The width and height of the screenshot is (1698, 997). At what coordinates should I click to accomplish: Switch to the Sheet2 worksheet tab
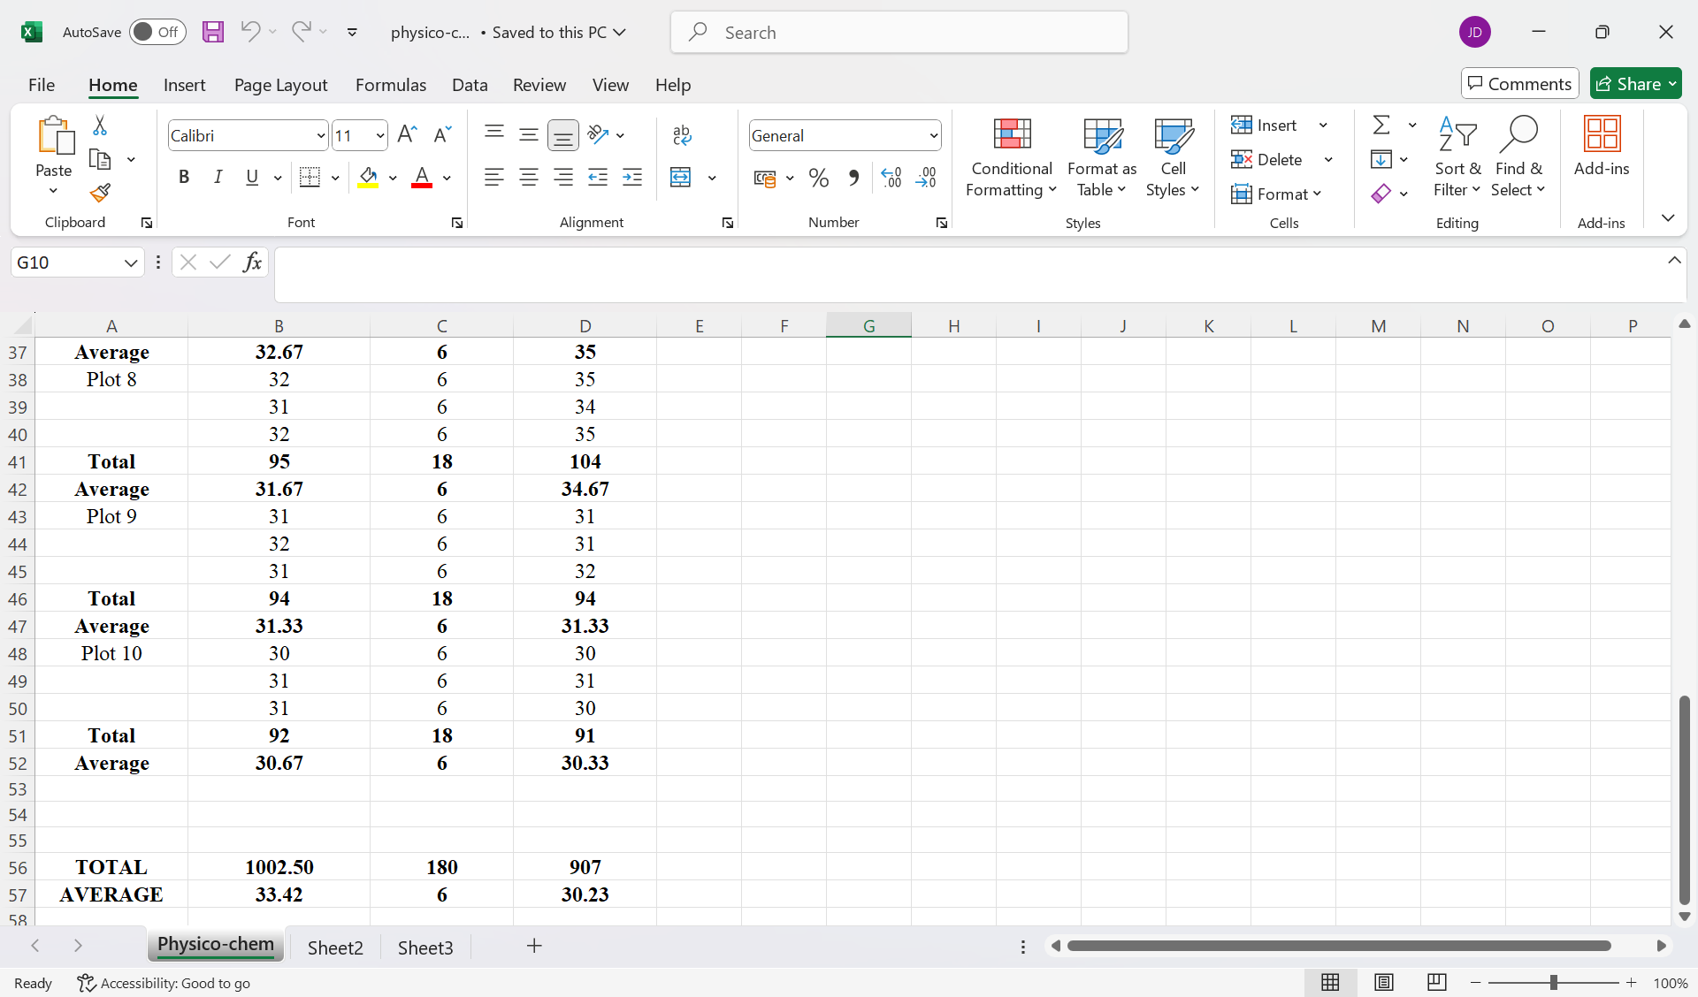click(x=335, y=948)
